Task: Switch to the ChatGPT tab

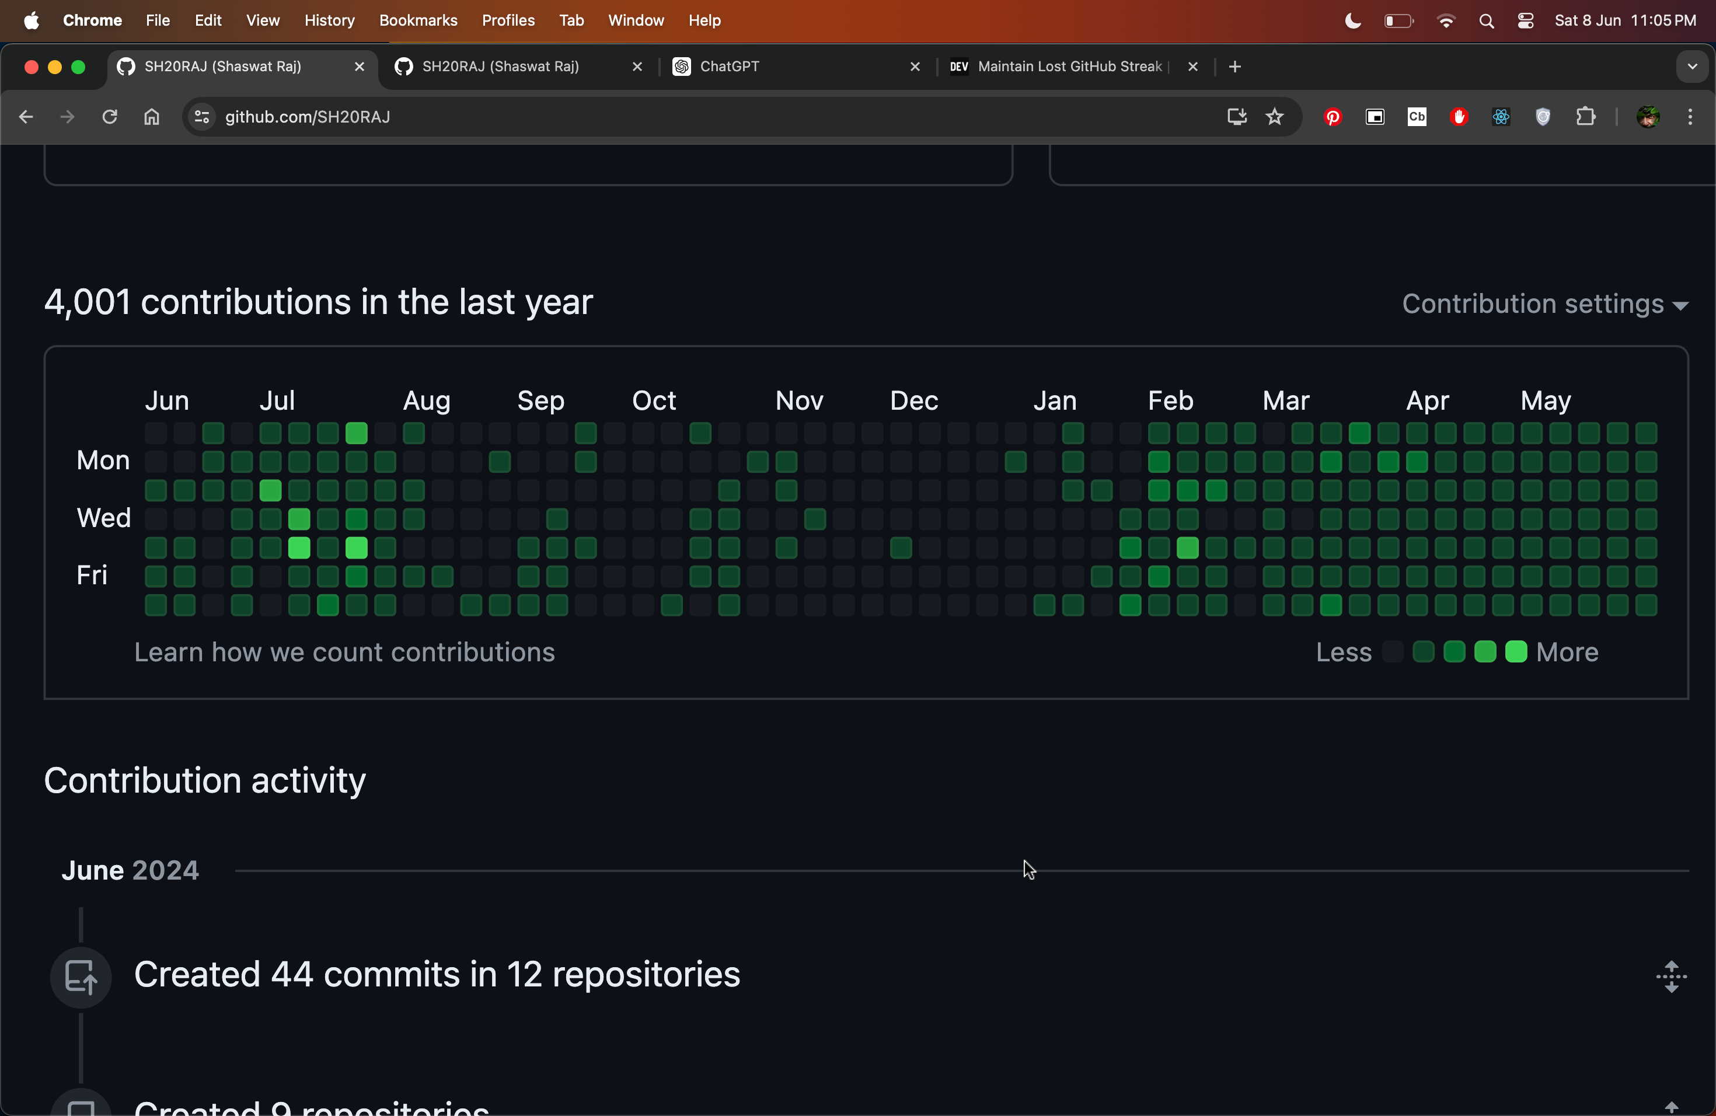Action: (x=793, y=67)
